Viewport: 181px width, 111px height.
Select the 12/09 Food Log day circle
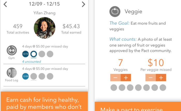[x=26, y=76]
